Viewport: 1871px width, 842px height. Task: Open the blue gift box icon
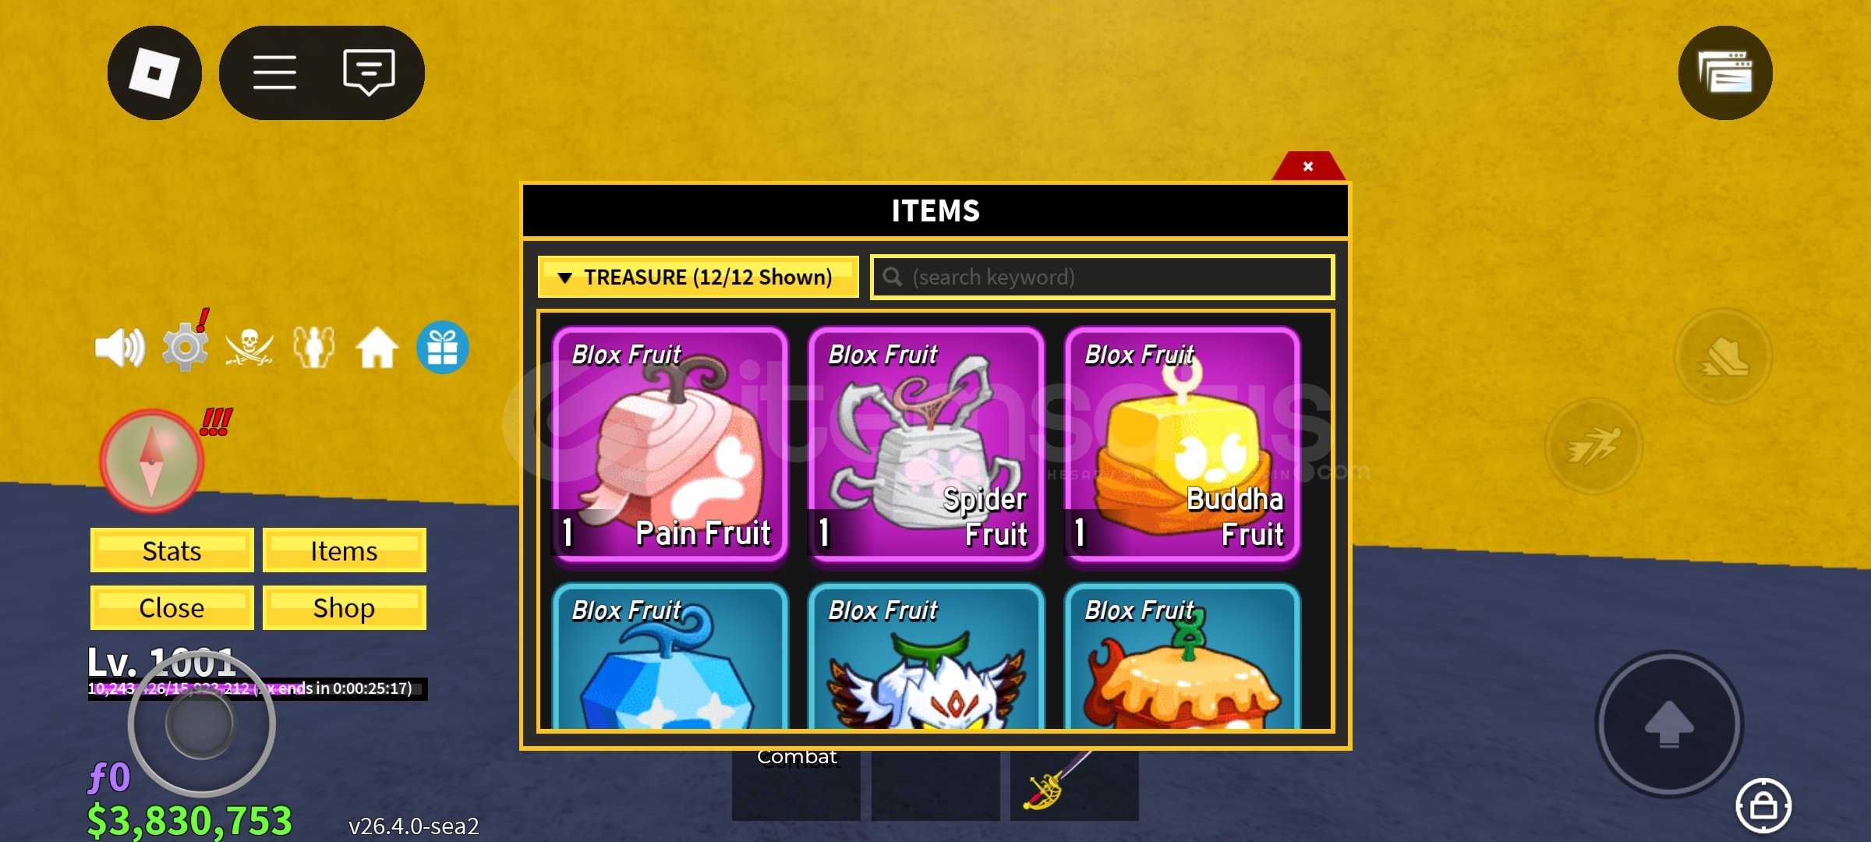(442, 347)
